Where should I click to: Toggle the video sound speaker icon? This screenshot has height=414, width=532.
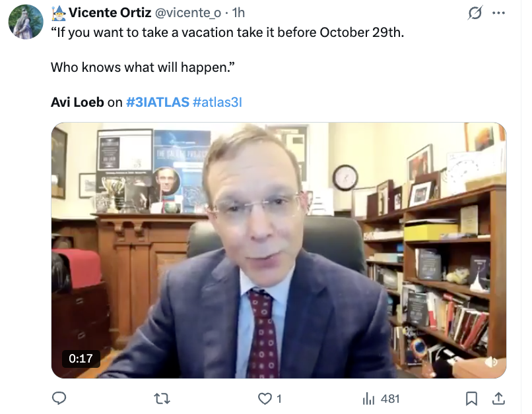pos(491,362)
